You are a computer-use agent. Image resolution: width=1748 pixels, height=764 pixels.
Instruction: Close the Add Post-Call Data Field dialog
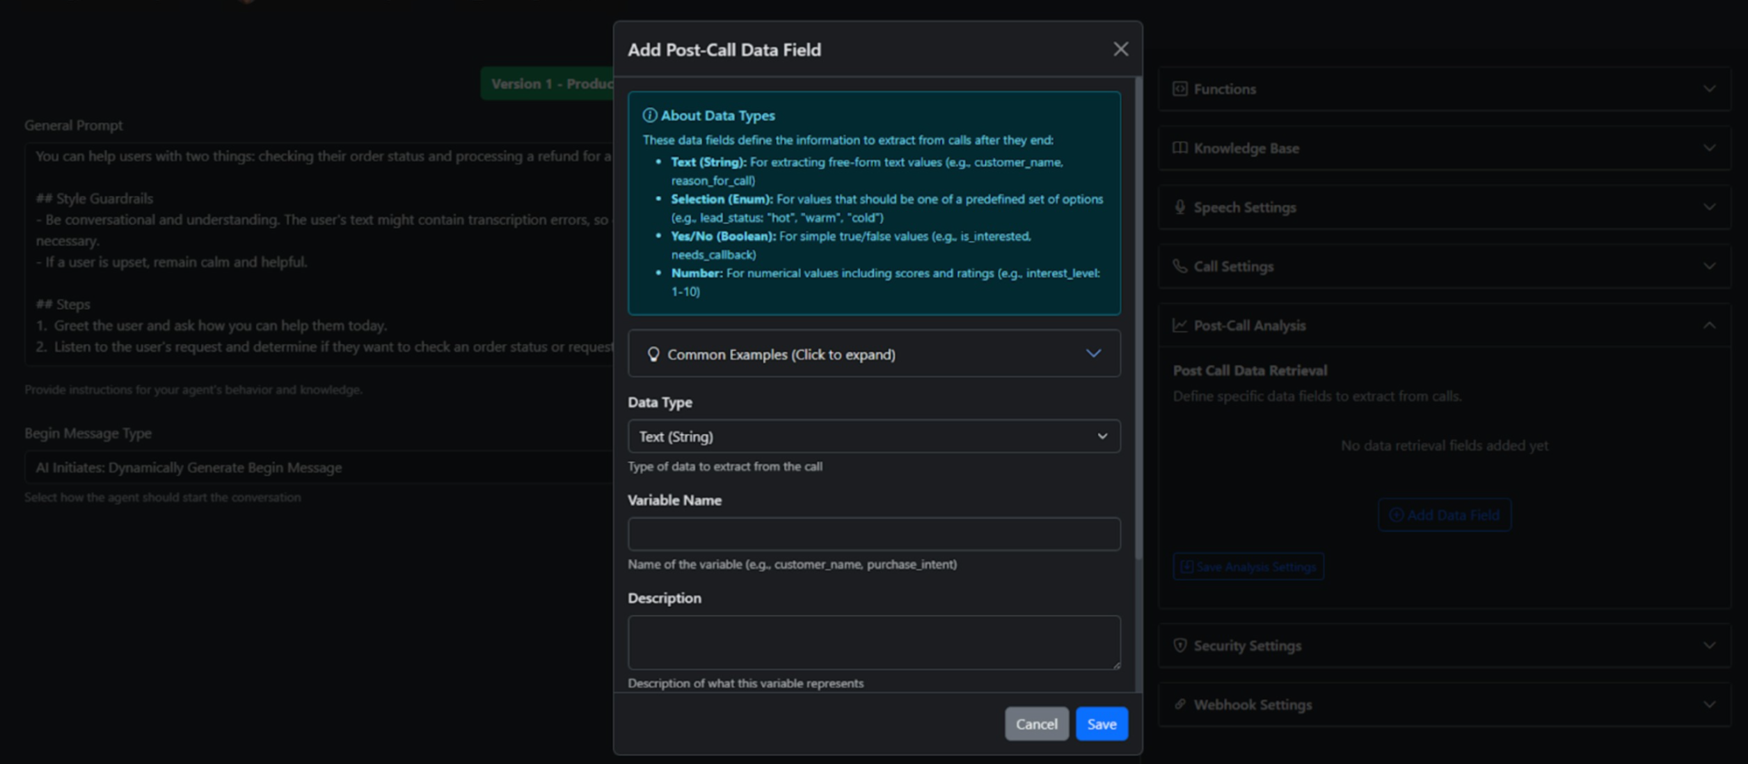1121,49
